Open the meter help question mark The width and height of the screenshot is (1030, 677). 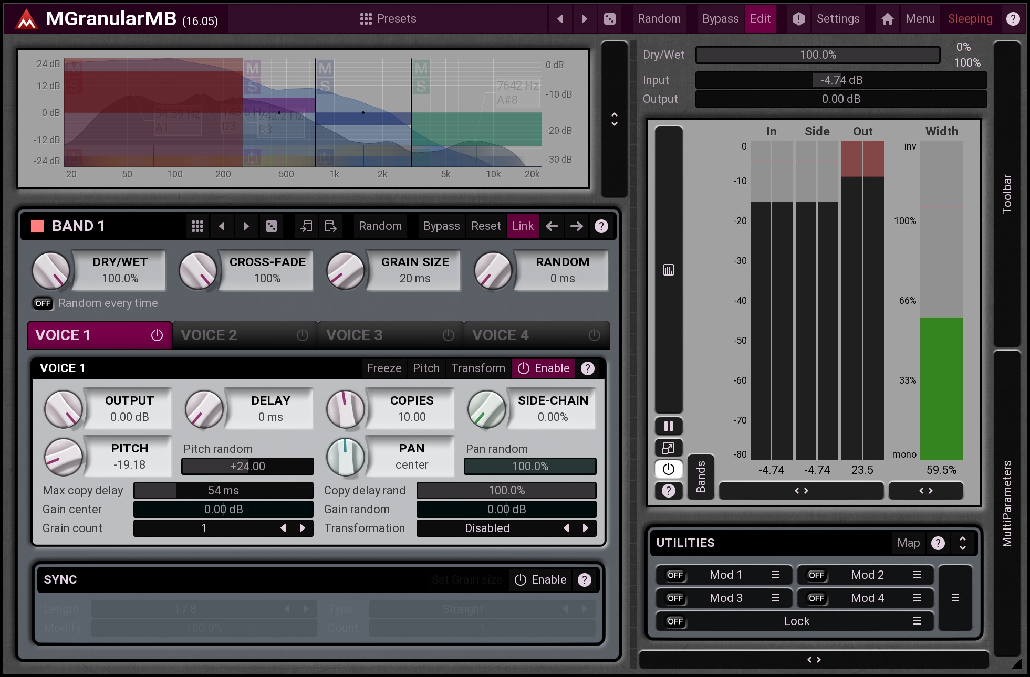(x=668, y=491)
